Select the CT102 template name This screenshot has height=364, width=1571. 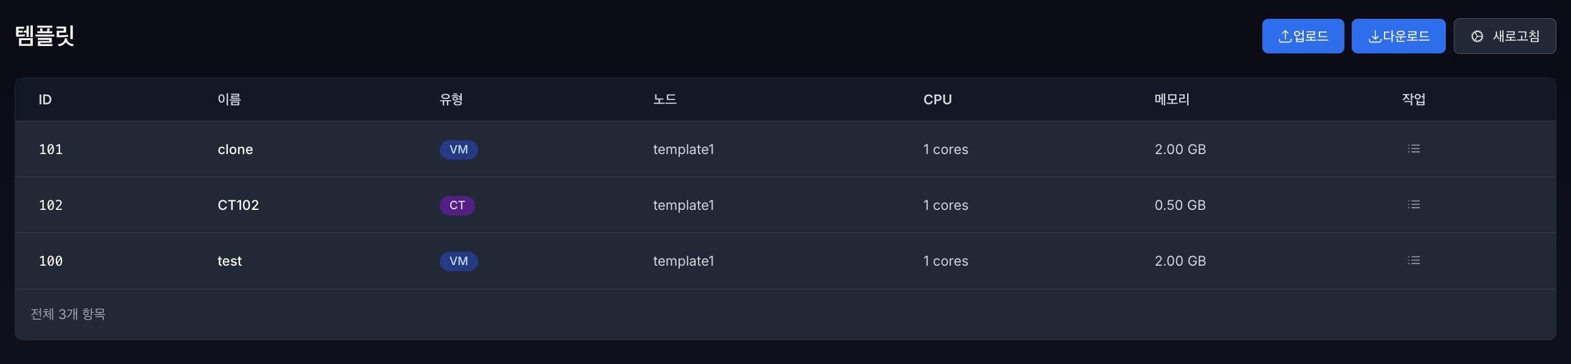tap(239, 206)
